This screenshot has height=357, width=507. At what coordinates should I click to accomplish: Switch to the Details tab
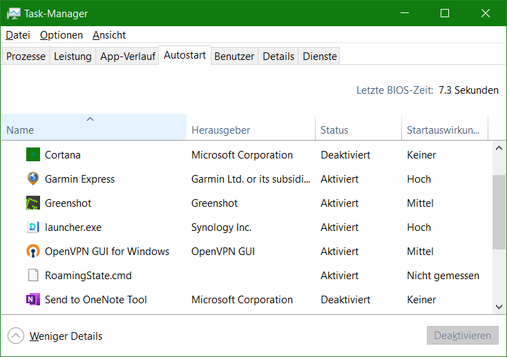(278, 56)
